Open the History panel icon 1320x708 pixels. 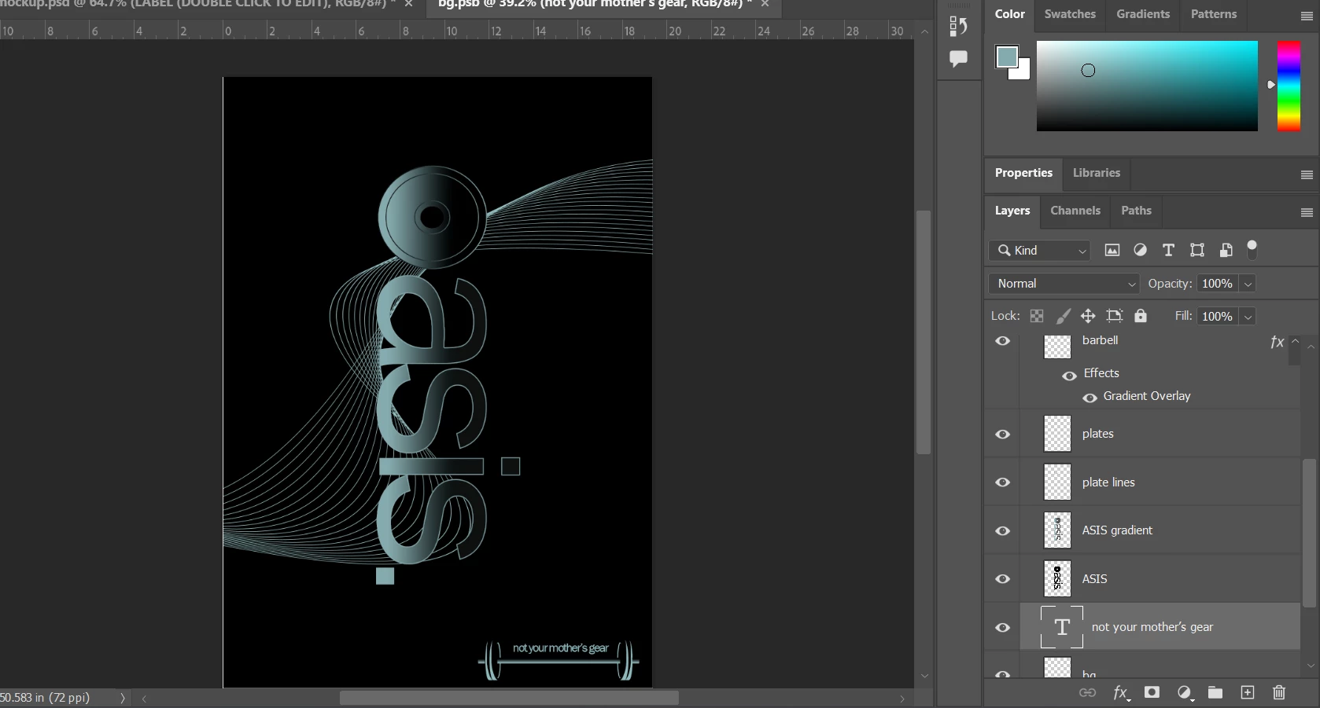[958, 26]
